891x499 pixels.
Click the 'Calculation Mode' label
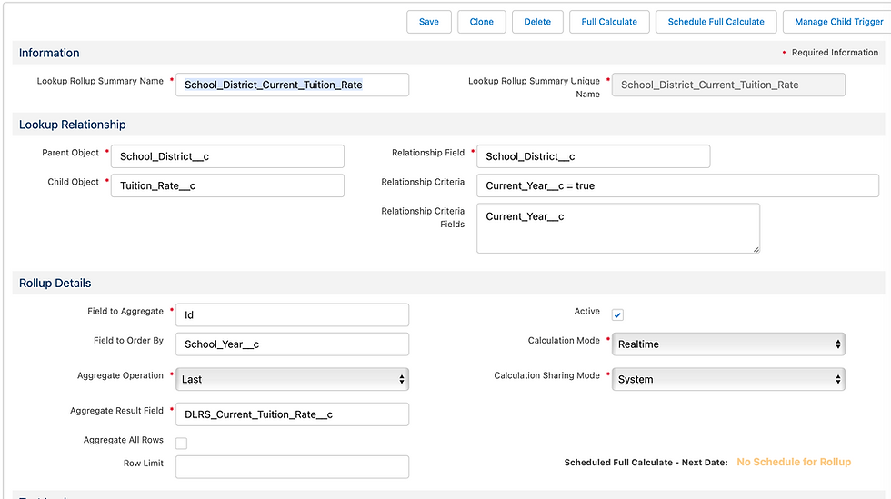click(x=564, y=341)
